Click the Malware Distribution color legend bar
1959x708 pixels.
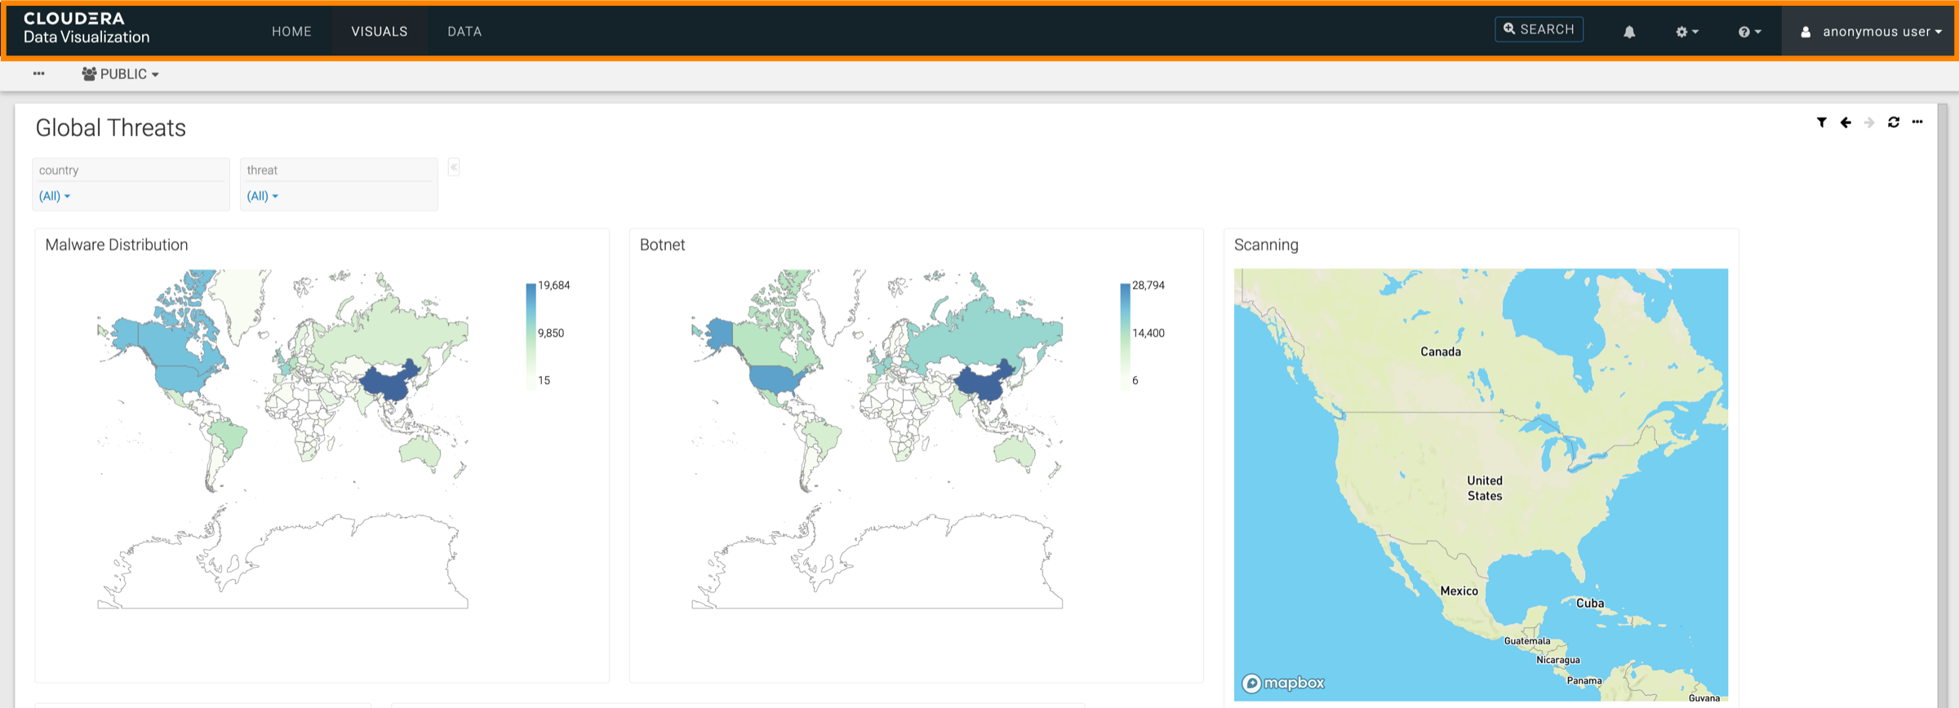pos(531,333)
